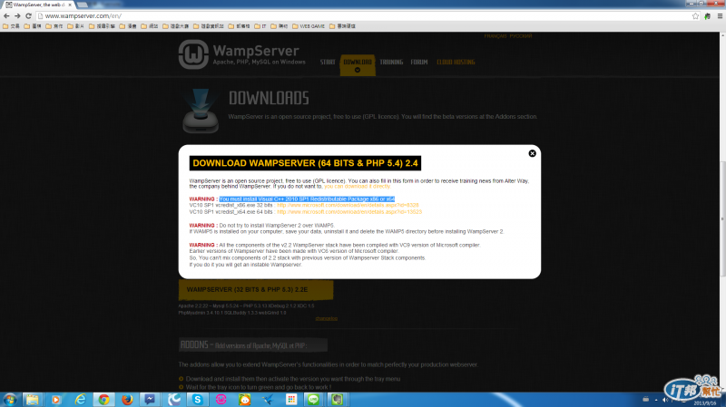Click the WampServer logo
Screen dimensions: 726x407
242,54
